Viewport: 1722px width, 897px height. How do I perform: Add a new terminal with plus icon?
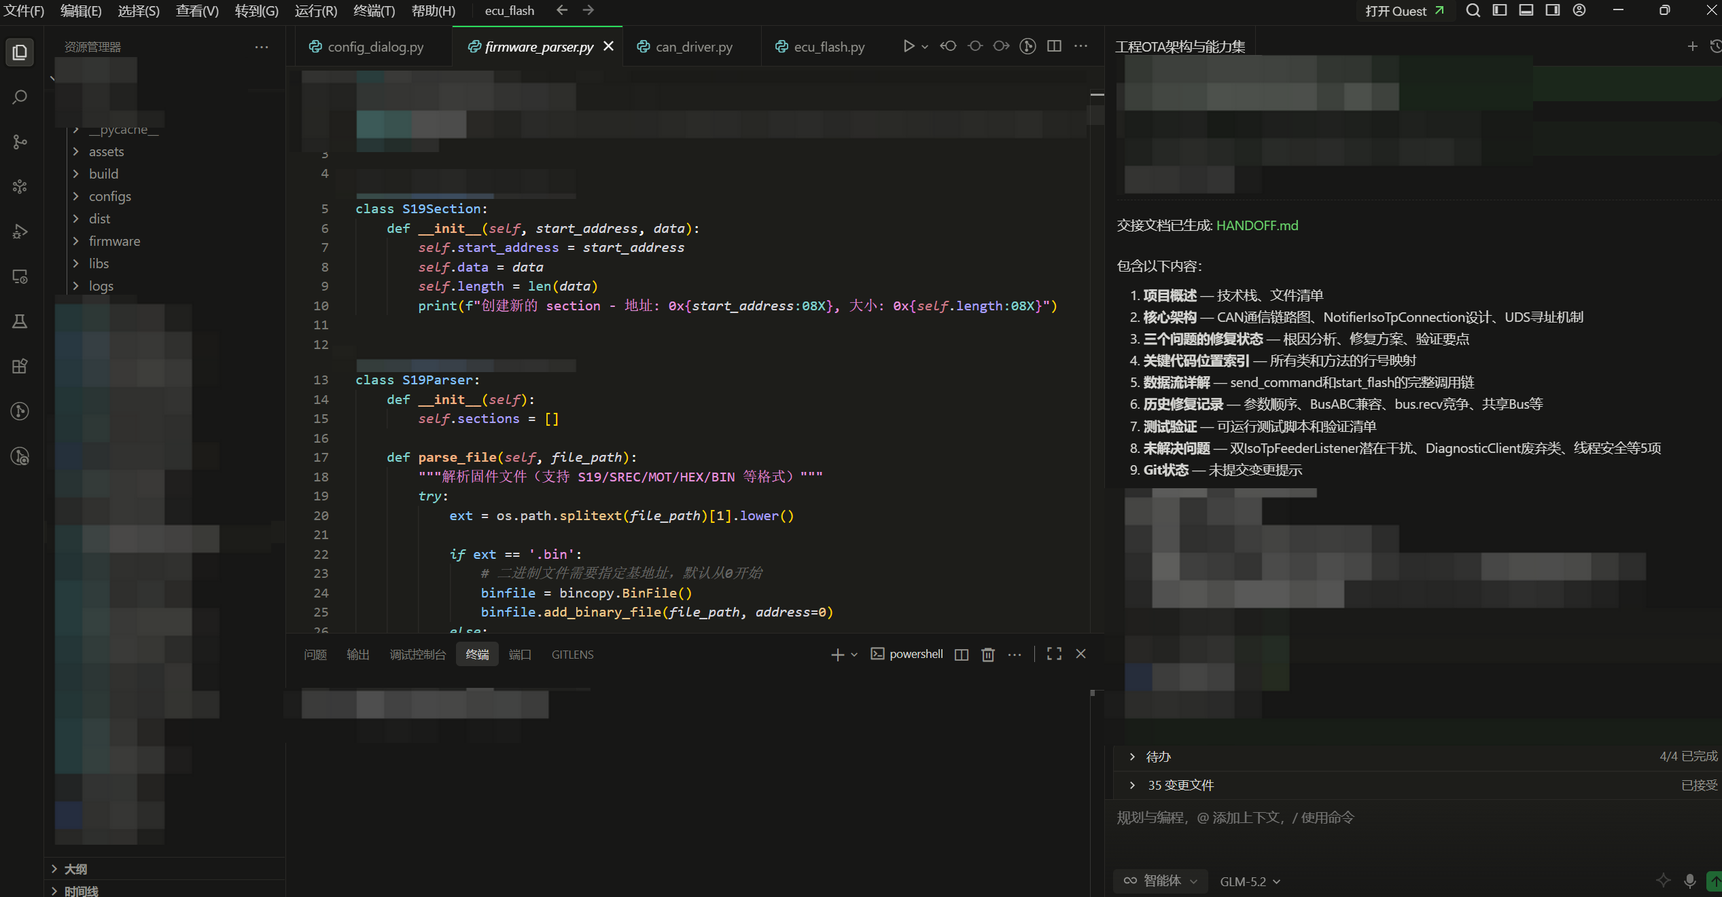[x=837, y=655]
